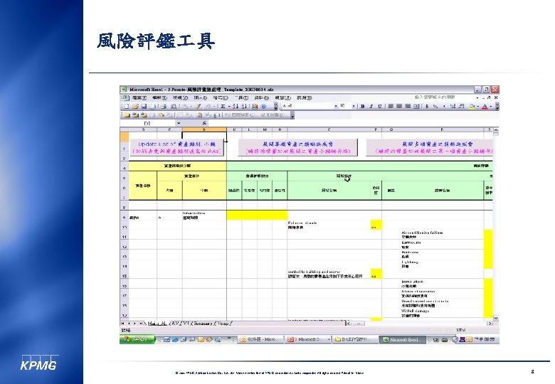Viewport: 555px width, 384px height.
Task: Open the Name Box dropdown arrow
Action: tap(179, 123)
